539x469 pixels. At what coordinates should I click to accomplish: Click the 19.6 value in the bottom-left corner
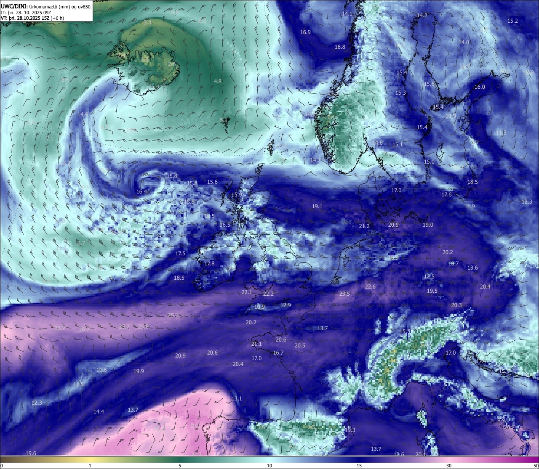(31, 453)
